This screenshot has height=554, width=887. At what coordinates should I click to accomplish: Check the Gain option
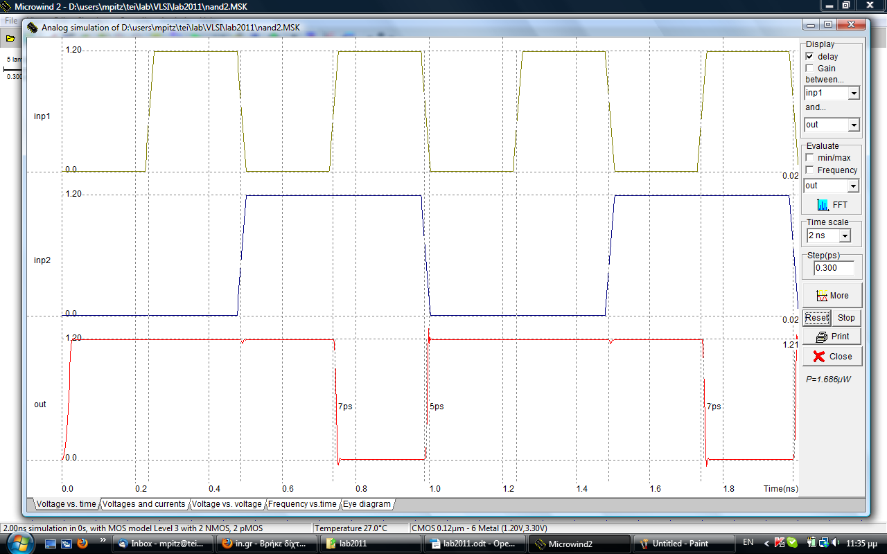click(809, 69)
